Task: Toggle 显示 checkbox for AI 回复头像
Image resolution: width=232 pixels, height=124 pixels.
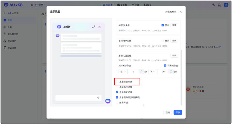Action: (x=163, y=25)
